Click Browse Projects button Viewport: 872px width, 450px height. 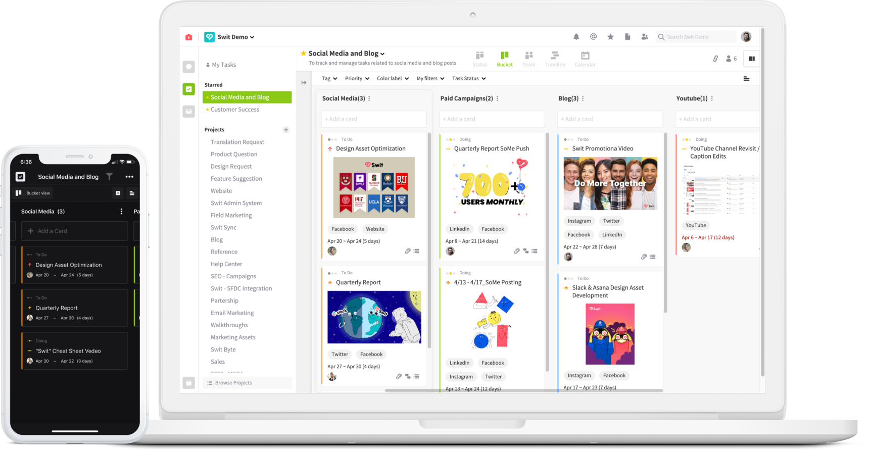click(x=248, y=383)
